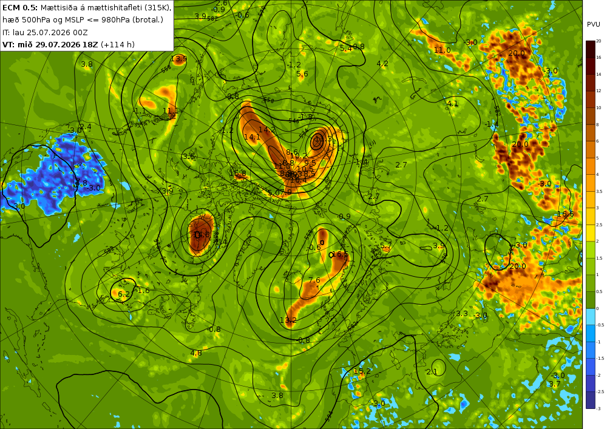Select the "Mættisiða á mættishitafleti (315K)," title text
The image size is (607, 429).
click(x=106, y=8)
